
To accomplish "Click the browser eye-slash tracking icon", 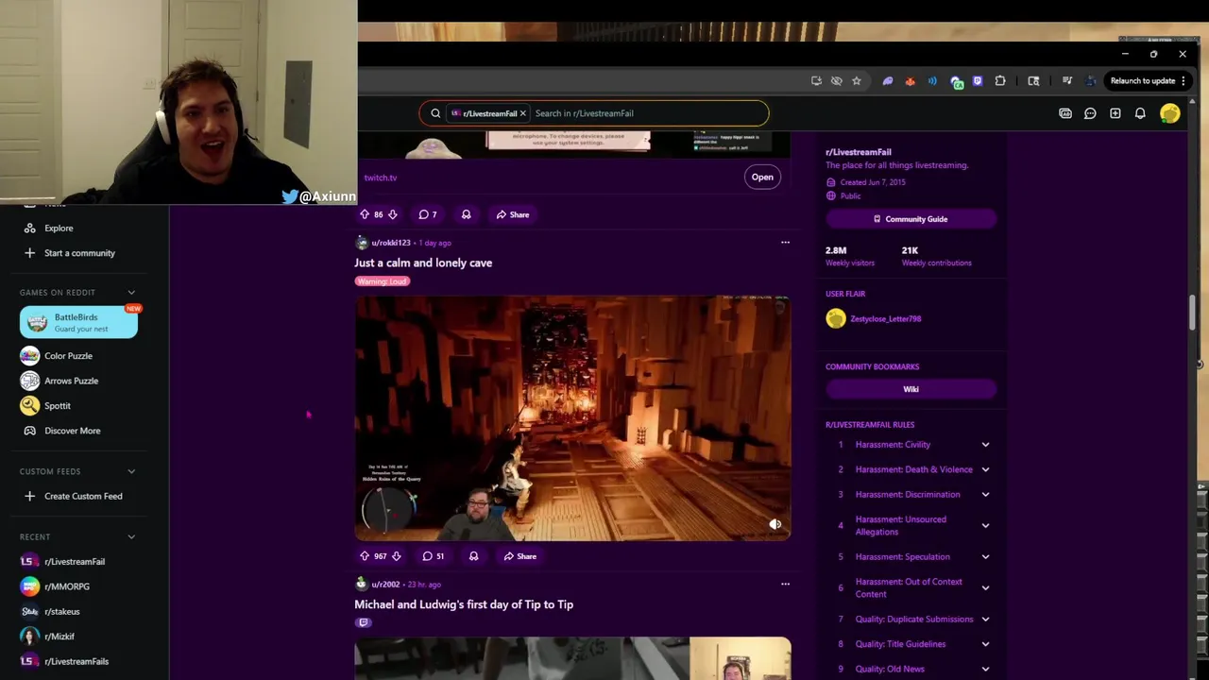I will pyautogui.click(x=837, y=81).
